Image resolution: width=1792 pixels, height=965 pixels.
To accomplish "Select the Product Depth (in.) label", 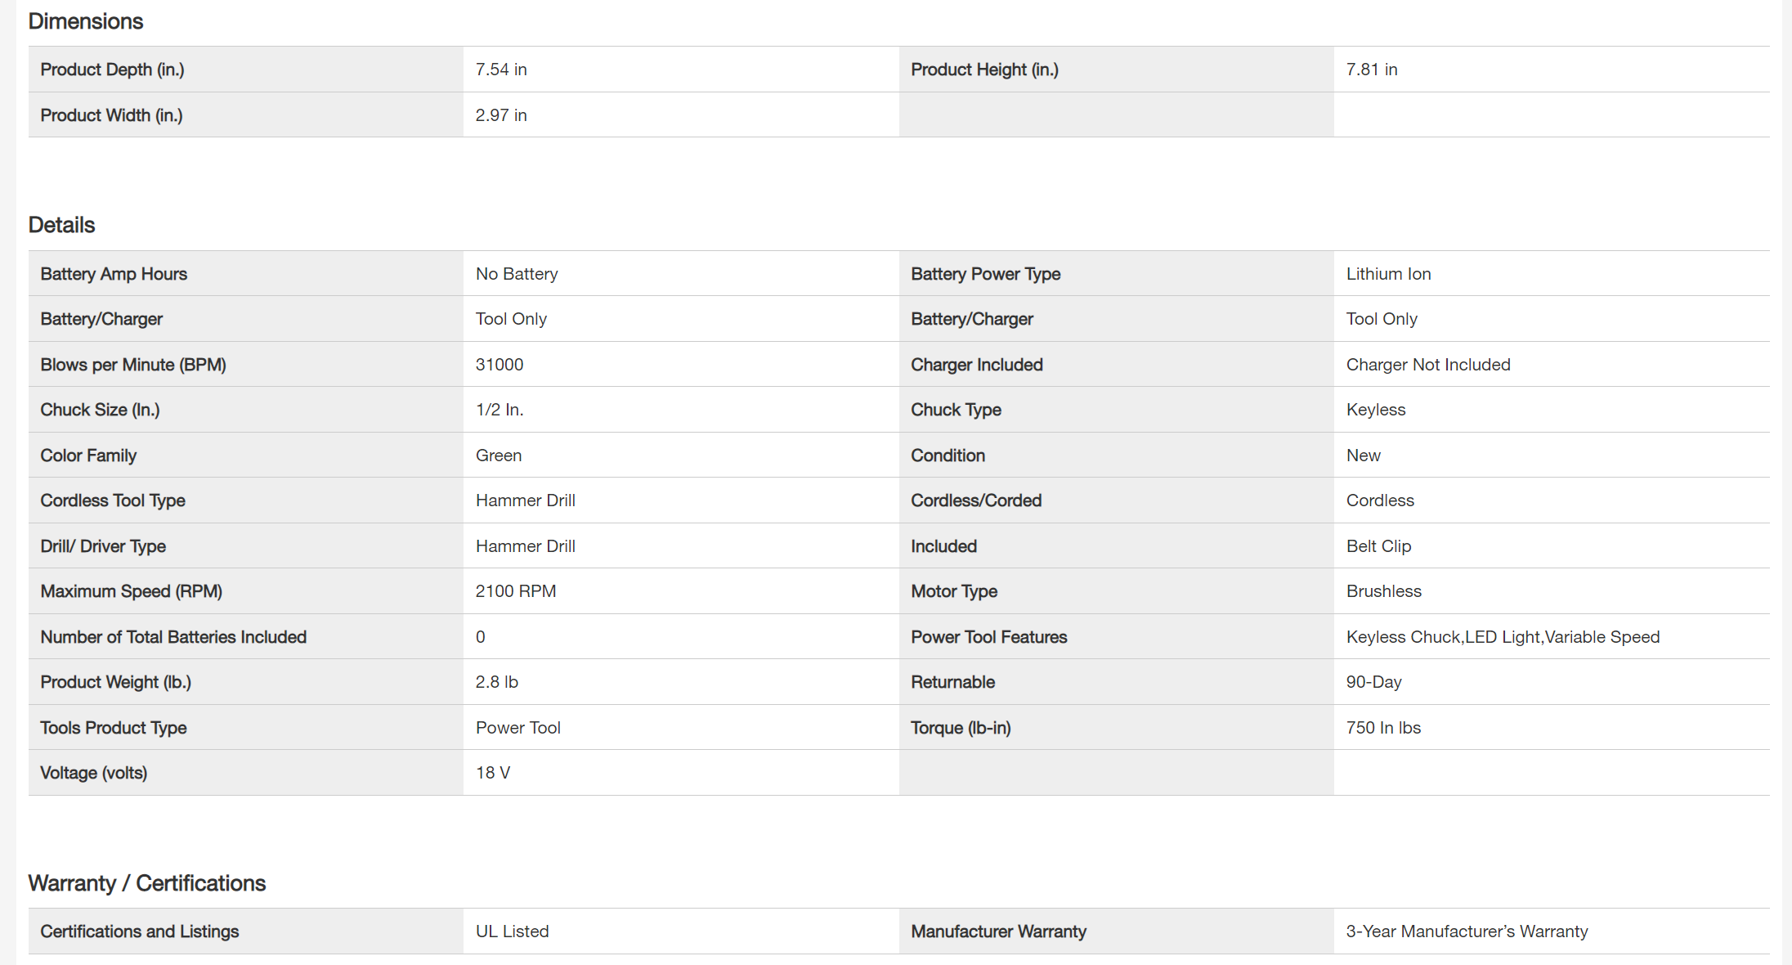I will (113, 70).
